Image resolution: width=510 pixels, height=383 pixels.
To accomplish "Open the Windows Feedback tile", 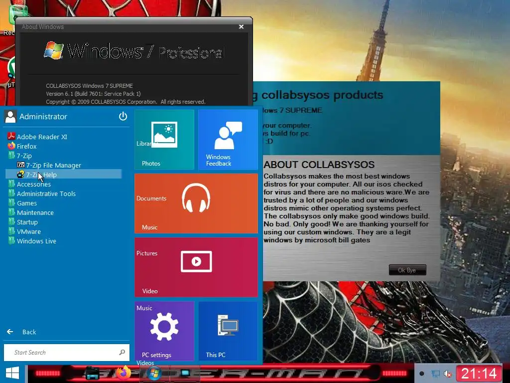I will pos(228,140).
